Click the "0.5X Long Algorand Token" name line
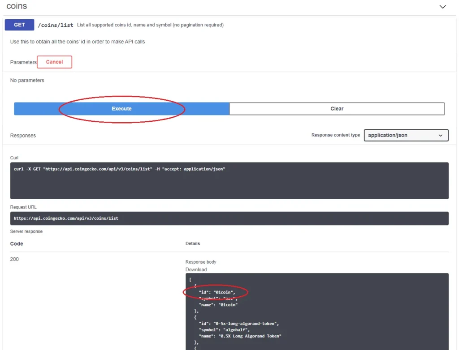Image resolution: width=459 pixels, height=350 pixels. pyautogui.click(x=240, y=336)
